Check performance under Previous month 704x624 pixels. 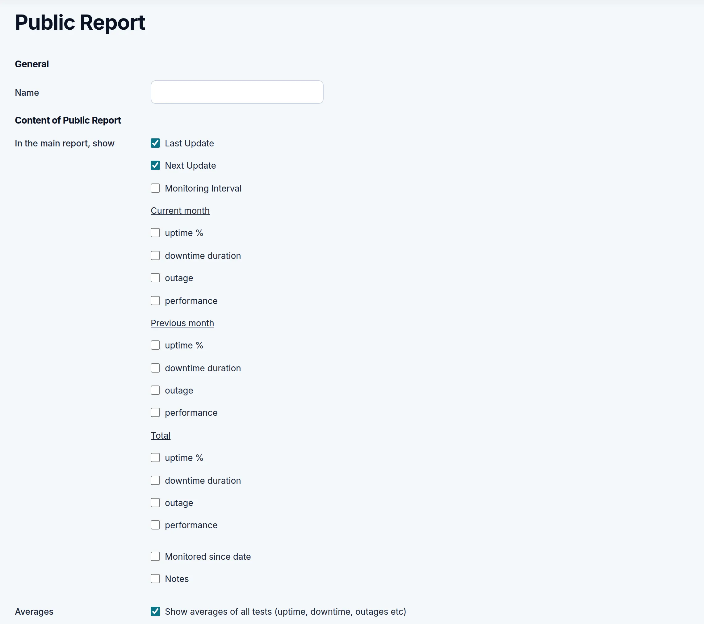[x=155, y=412]
